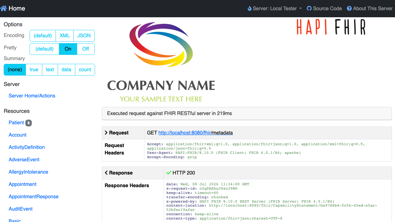Set Summary to text
Image resolution: width=395 pixels, height=222 pixels.
50,70
